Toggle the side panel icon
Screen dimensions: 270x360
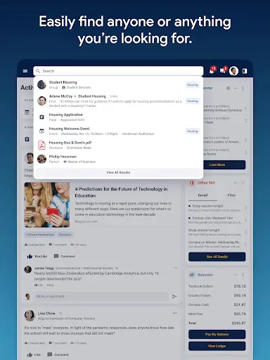[245, 71]
